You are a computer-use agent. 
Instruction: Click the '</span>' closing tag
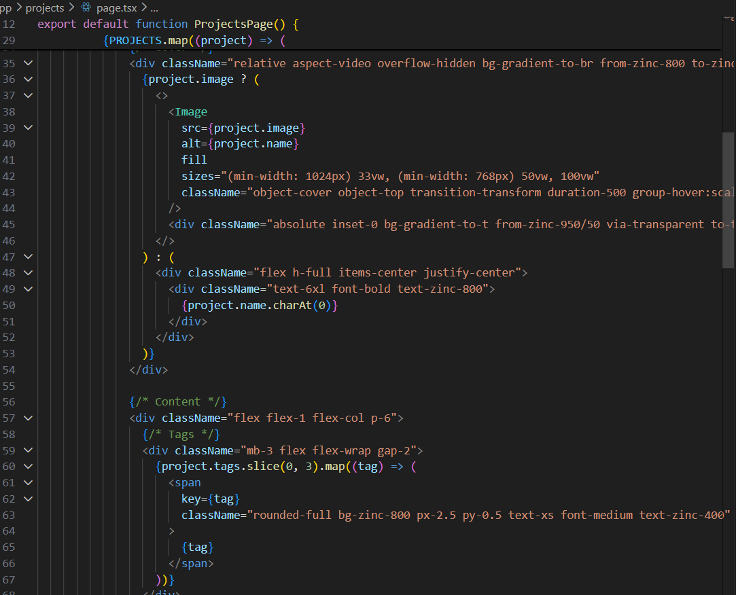tap(191, 564)
